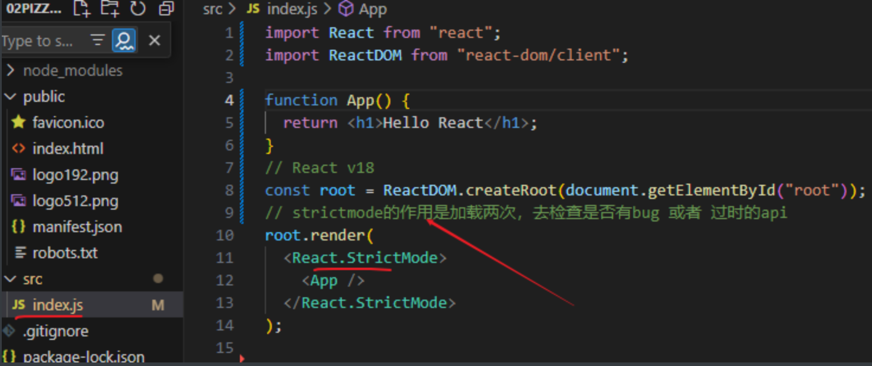Close the tree search box with the X
The image size is (872, 366).
(x=154, y=40)
